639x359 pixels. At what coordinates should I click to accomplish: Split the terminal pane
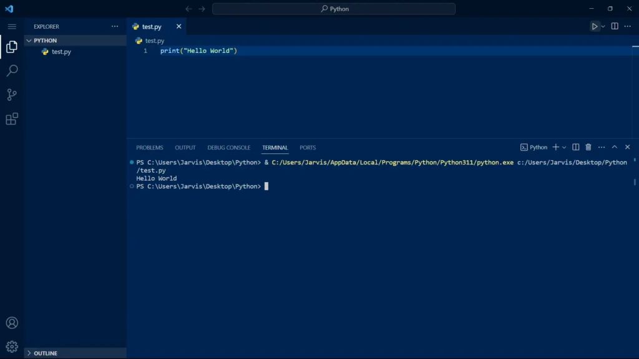pyautogui.click(x=575, y=147)
